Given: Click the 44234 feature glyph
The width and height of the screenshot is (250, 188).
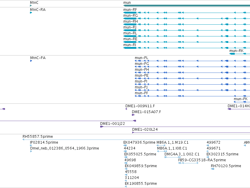Looking at the screenshot, I should tap(125, 151).
